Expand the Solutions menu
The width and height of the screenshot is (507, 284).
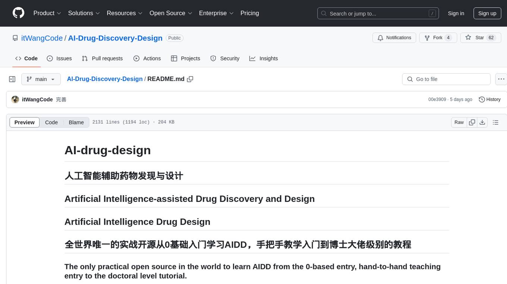(x=84, y=13)
